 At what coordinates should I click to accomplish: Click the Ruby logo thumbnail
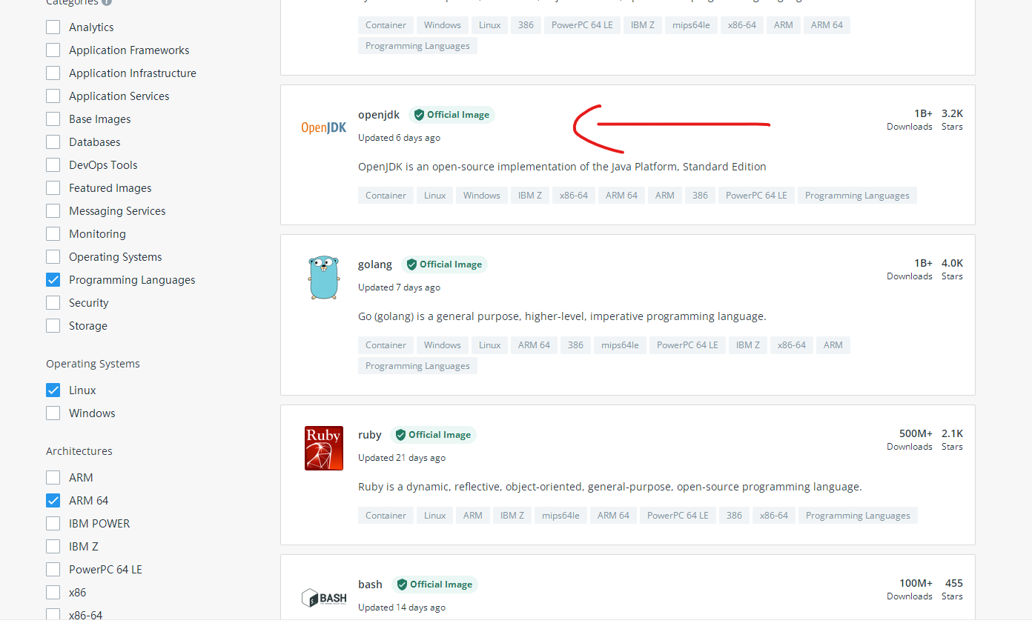point(323,447)
